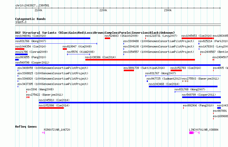The height and width of the screenshot is (147, 228).
Task: Open the nsv1046041 (Coe2014) label
Action: 31,36
